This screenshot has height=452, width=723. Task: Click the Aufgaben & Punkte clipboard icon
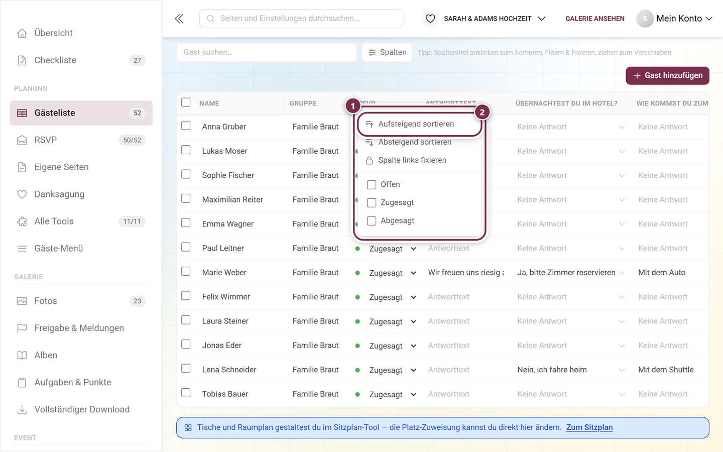pyautogui.click(x=22, y=383)
